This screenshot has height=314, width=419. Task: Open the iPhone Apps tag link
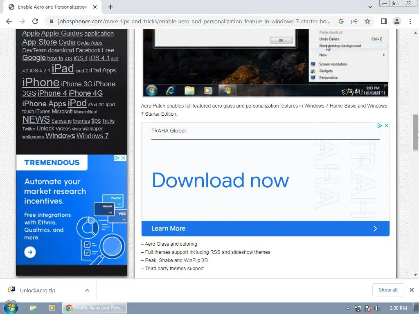(x=44, y=104)
